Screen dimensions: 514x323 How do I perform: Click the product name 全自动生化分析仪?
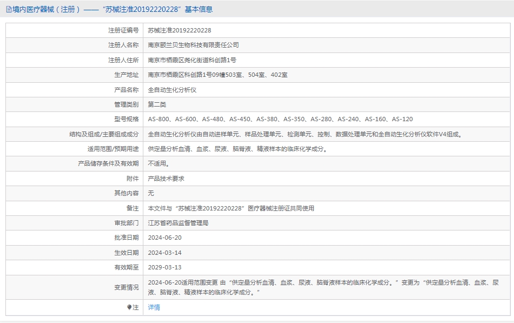point(172,90)
